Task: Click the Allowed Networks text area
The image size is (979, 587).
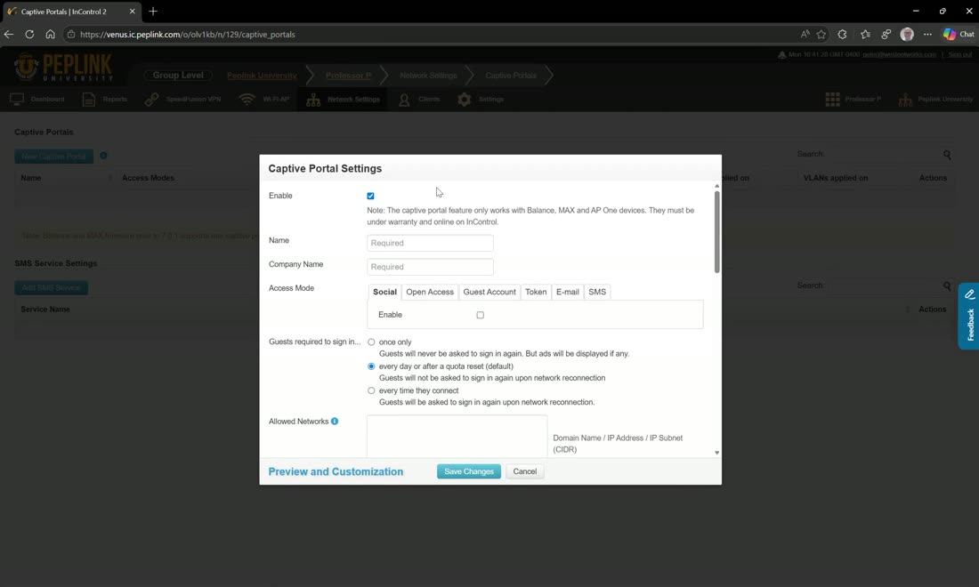Action: click(x=457, y=437)
